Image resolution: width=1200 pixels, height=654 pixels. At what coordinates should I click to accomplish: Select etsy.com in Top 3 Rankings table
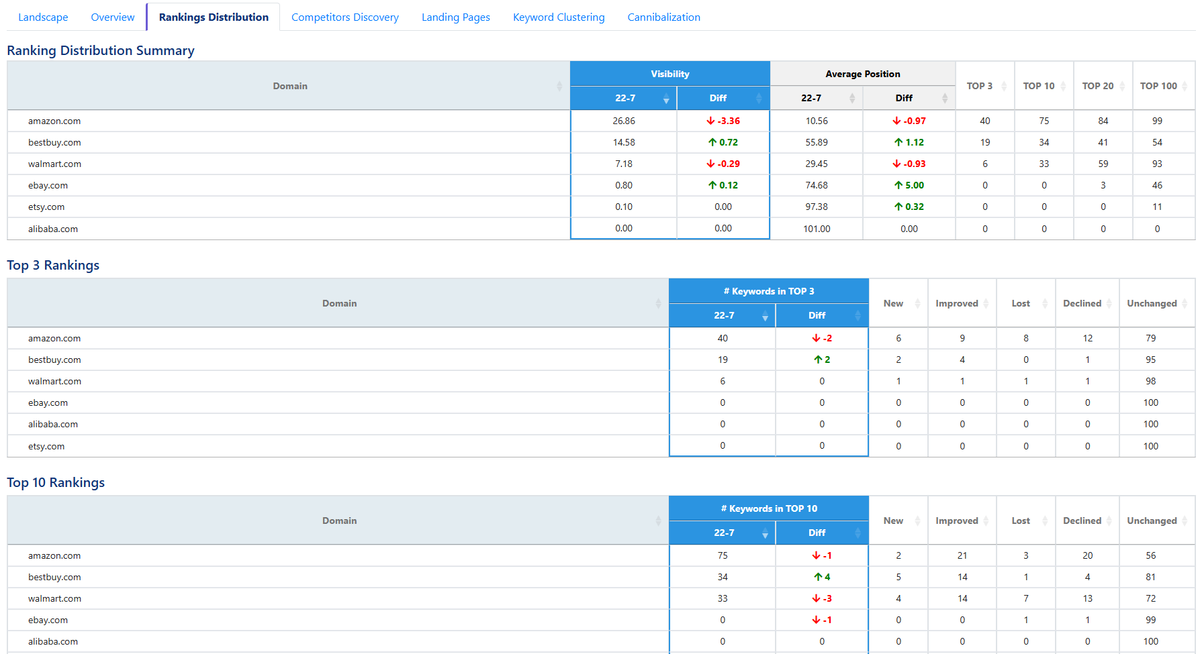point(46,446)
